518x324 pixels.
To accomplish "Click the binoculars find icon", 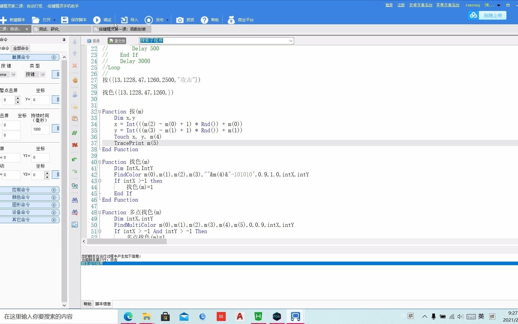I will point(75,200).
